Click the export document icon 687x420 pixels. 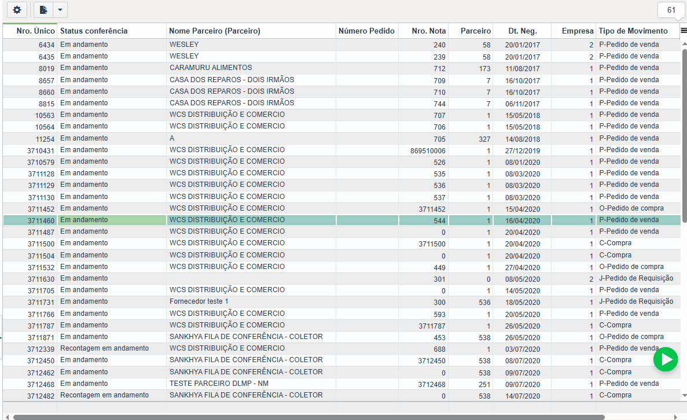click(43, 10)
